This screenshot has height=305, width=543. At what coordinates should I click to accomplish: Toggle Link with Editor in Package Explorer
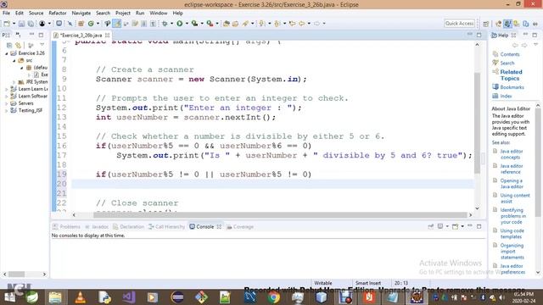19,45
